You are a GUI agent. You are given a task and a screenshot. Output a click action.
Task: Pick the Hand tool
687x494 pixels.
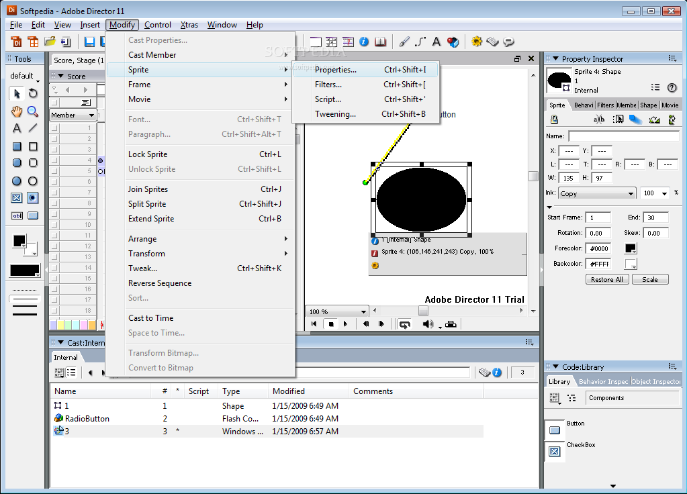(17, 111)
